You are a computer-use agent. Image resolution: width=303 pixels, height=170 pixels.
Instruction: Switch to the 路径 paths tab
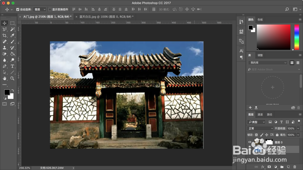click(x=269, y=114)
